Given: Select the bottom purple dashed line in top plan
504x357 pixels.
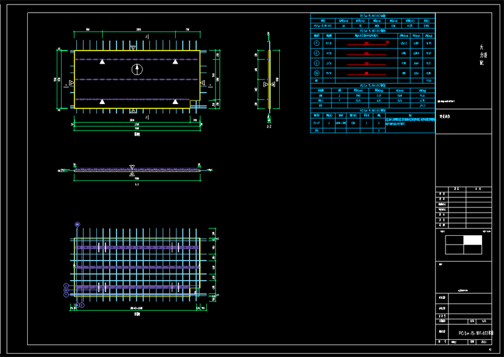Looking at the screenshot, I should 132,100.
